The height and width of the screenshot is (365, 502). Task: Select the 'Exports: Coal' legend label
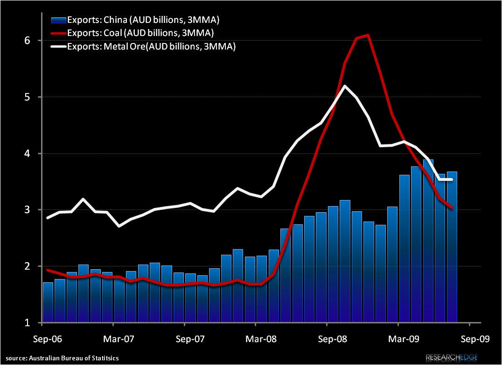(x=140, y=33)
